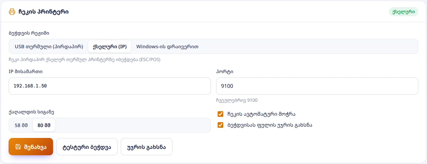Image resolution: width=427 pixels, height=164 pixels.
Task: Focus the IP მისამართი field 192.168.1.50
Action: point(110,86)
